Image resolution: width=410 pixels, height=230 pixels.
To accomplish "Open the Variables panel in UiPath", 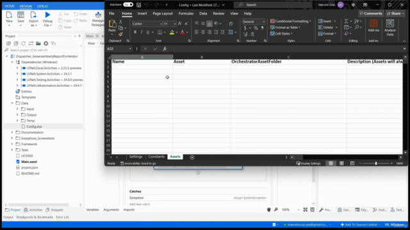I will (92, 210).
